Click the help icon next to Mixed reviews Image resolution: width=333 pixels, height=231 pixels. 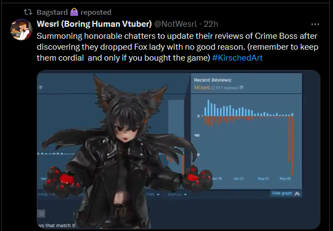pyautogui.click(x=242, y=87)
